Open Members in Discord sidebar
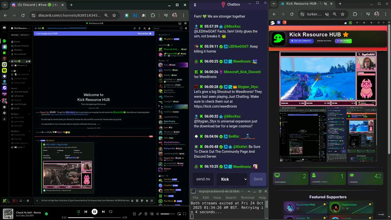This screenshot has width=391, height=220. point(21,50)
